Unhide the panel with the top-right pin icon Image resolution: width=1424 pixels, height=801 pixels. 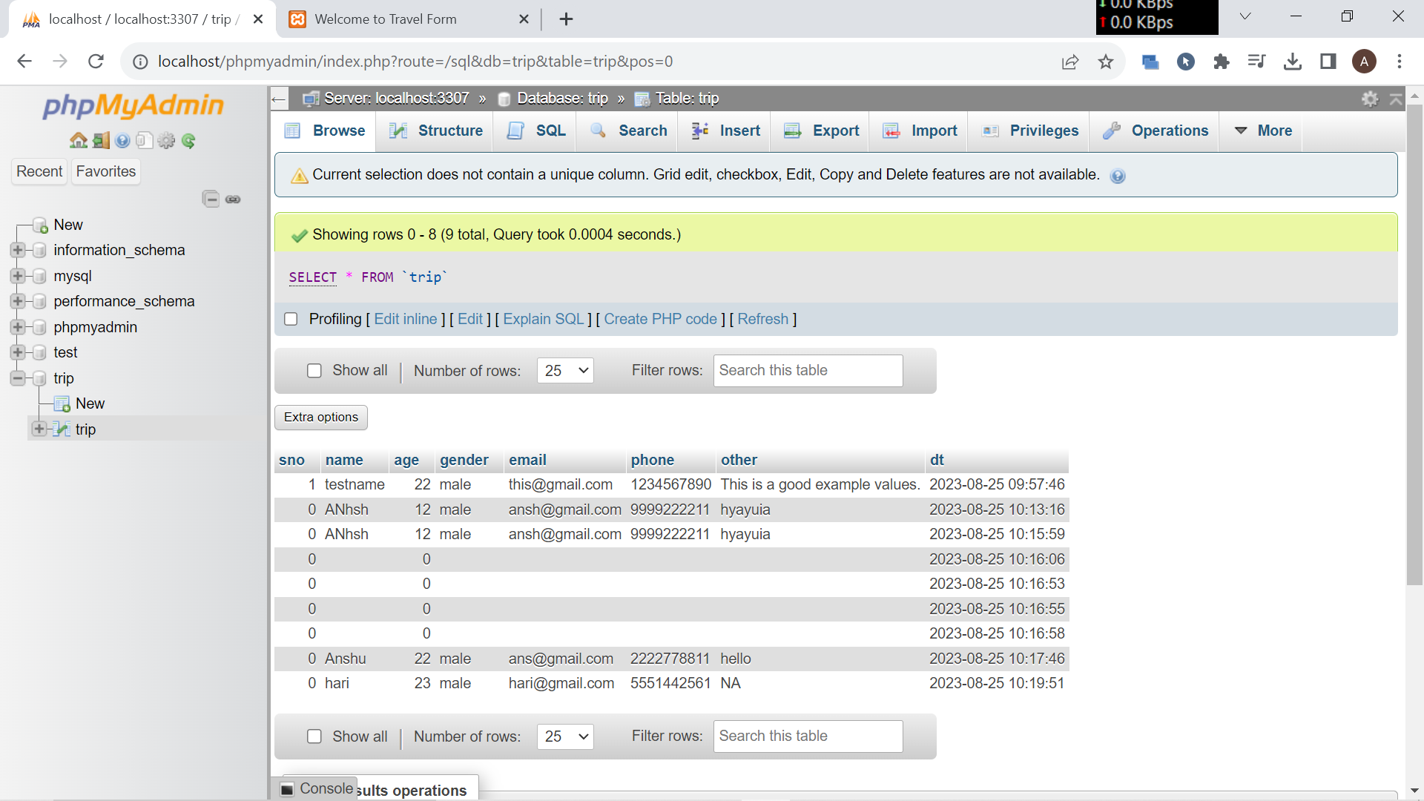[1397, 98]
